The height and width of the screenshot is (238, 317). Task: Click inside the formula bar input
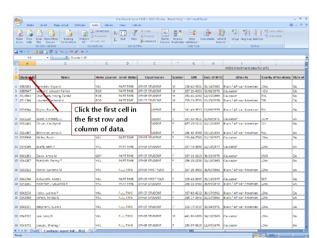pyautogui.click(x=187, y=58)
